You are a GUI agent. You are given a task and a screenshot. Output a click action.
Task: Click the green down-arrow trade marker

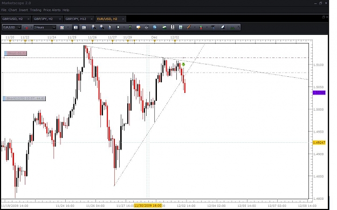point(183,64)
